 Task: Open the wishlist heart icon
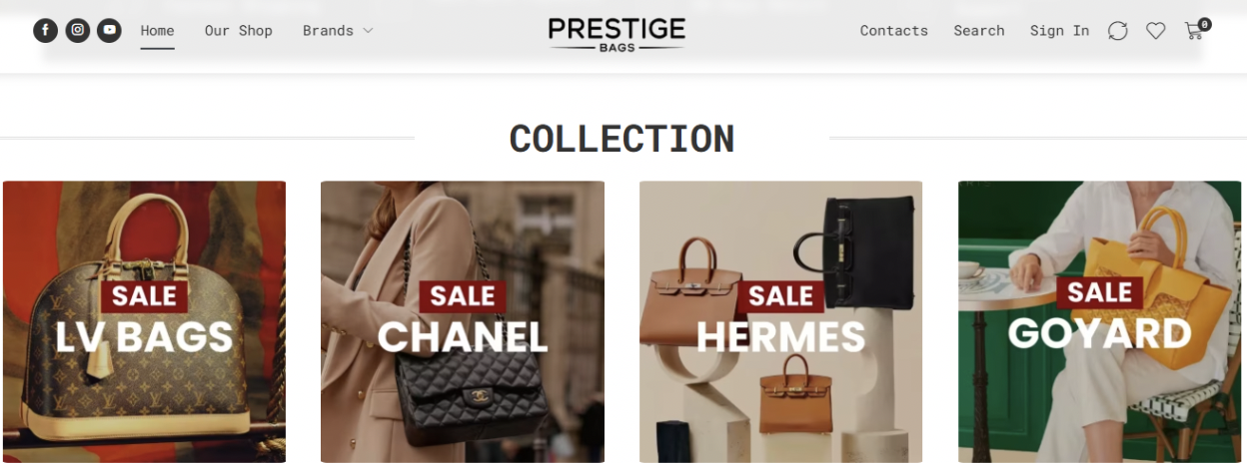point(1155,31)
